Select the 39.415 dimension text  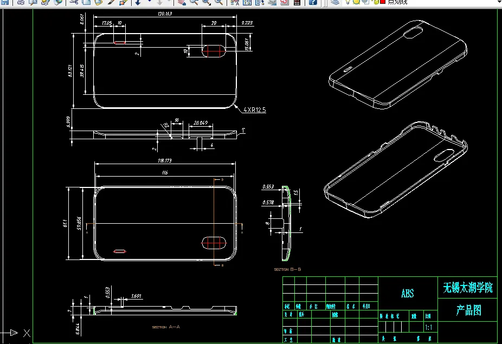pos(82,71)
